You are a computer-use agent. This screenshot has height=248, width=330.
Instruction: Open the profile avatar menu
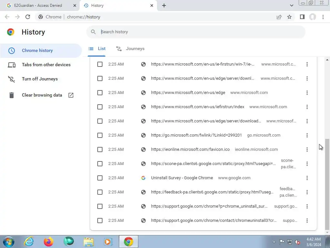click(x=313, y=17)
